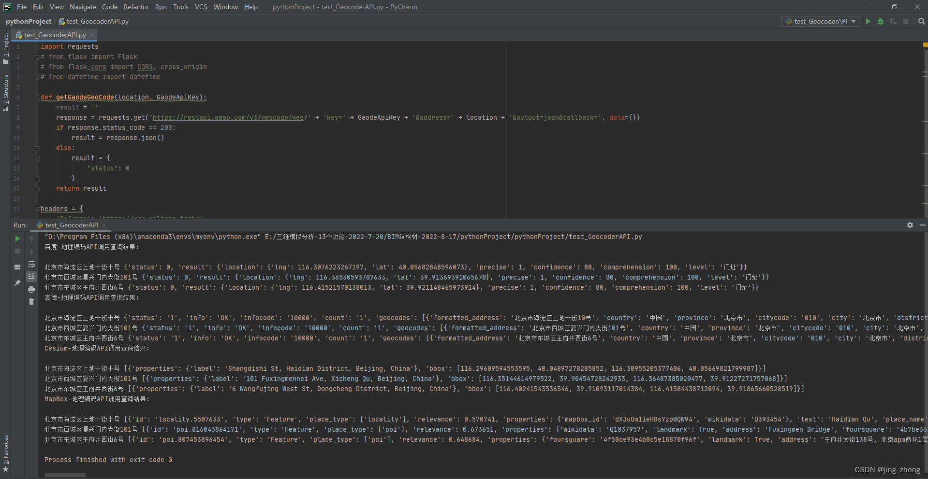The width and height of the screenshot is (928, 479).
Task: Open the View menu
Action: (57, 7)
